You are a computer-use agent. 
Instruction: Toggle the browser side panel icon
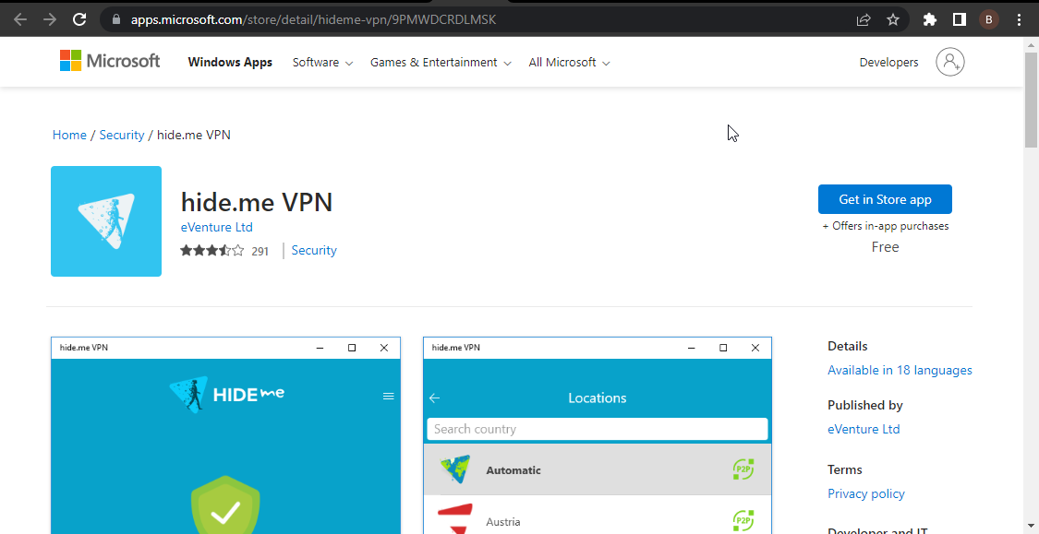(x=960, y=19)
